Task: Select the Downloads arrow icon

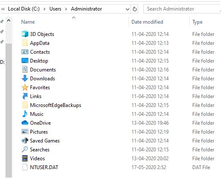Action: [25, 78]
